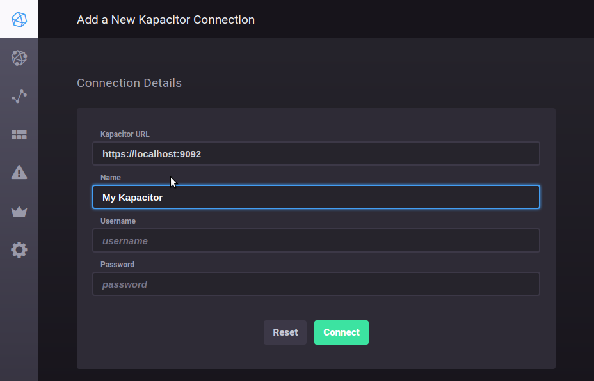The image size is (594, 381).
Task: Click the password input field
Action: click(x=316, y=284)
